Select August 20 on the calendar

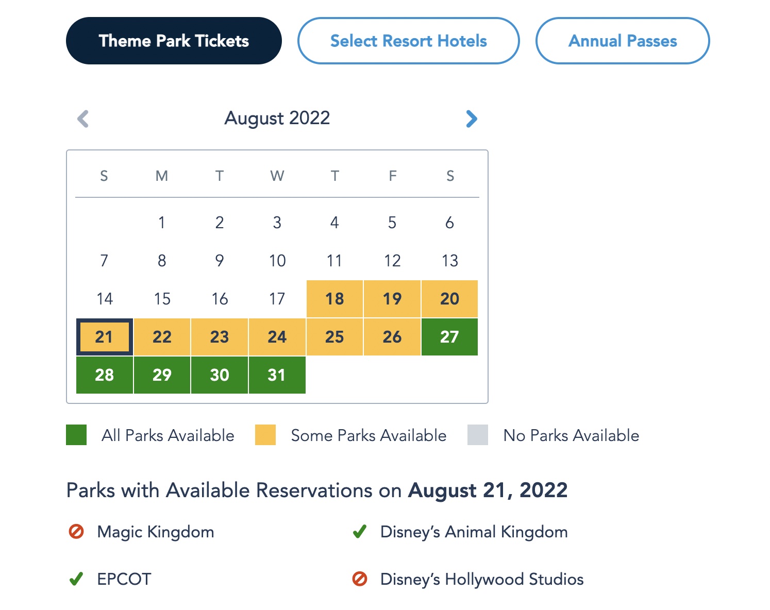[449, 299]
